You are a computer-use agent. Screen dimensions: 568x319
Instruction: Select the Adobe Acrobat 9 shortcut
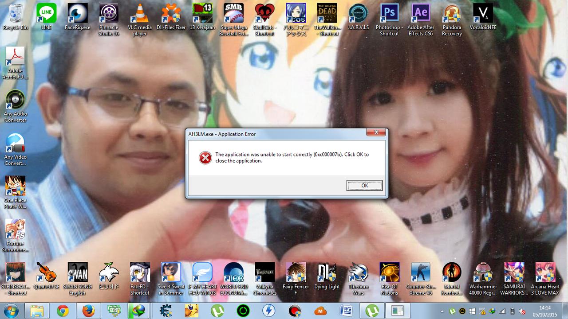16,58
